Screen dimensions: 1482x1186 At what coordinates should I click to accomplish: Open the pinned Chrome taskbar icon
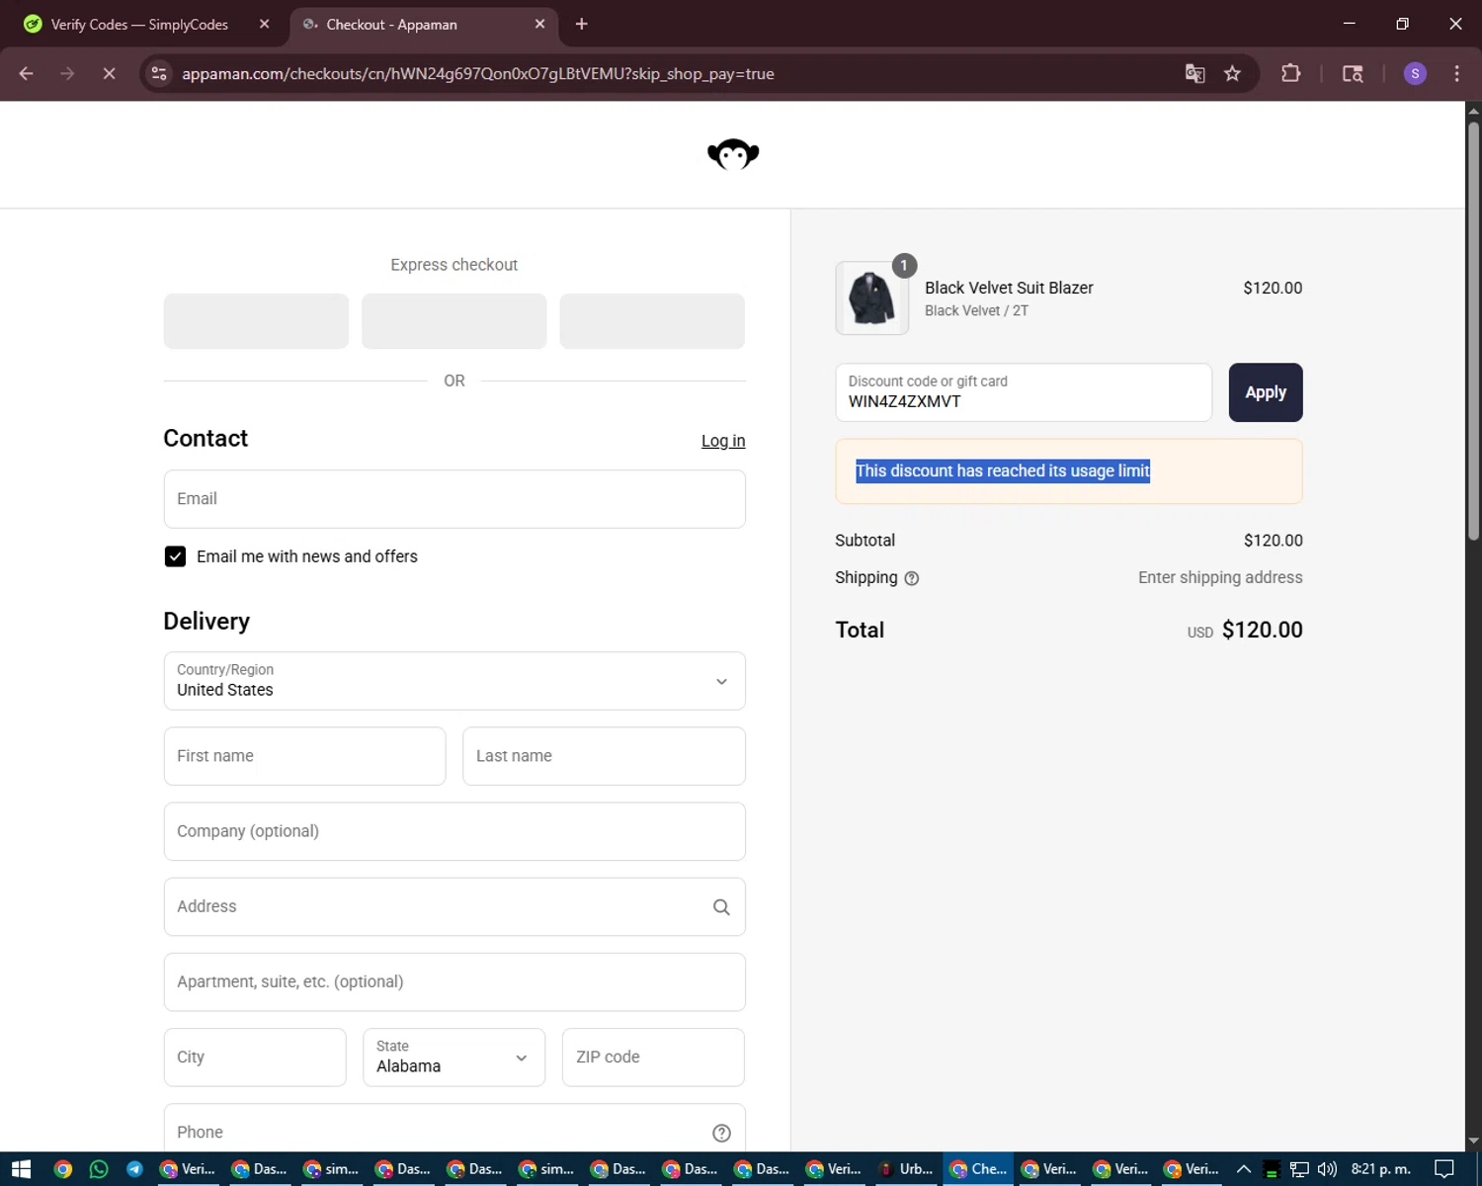[x=63, y=1169]
